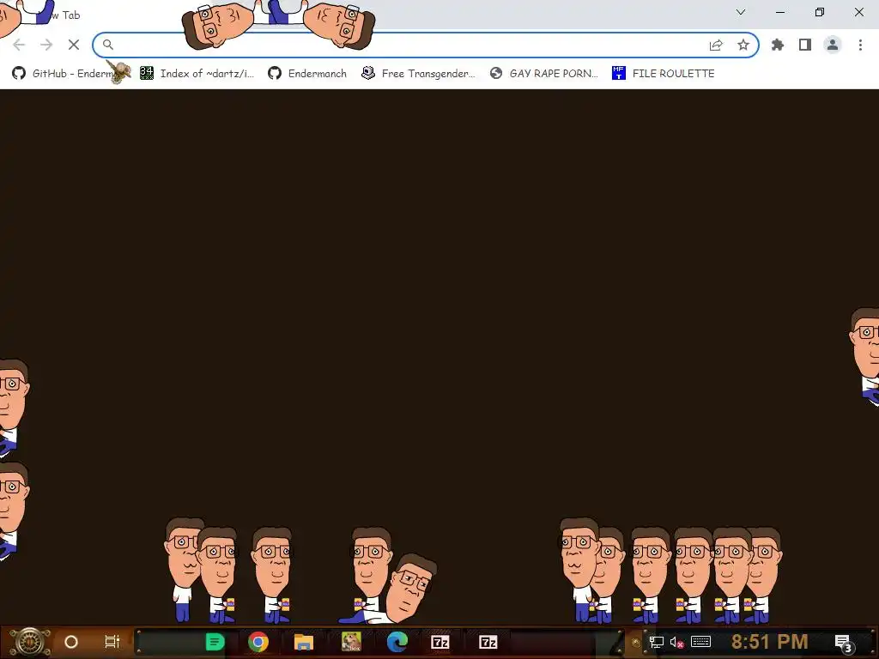Open the Index of ~dartz bookmark
Screen dimensions: 879x659
point(197,74)
